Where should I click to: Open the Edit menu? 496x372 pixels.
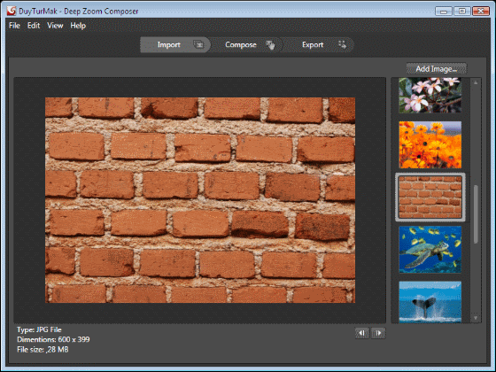[34, 26]
